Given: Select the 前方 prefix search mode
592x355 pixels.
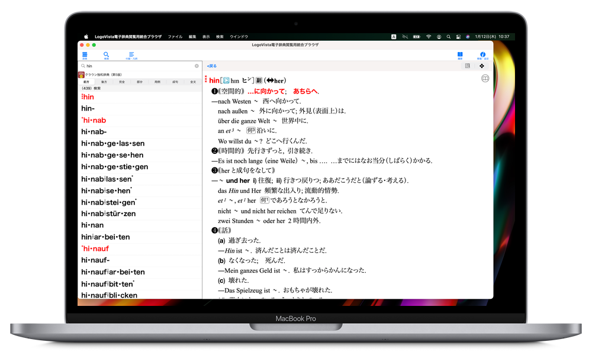Looking at the screenshot, I should [x=86, y=82].
